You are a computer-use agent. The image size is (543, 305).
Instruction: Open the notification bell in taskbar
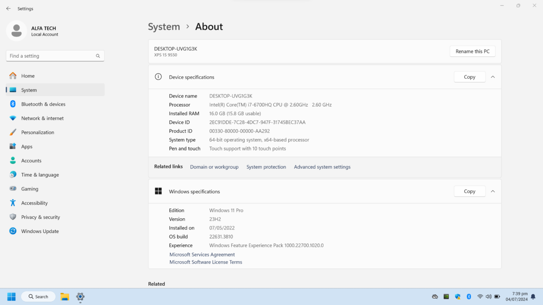[533, 297]
